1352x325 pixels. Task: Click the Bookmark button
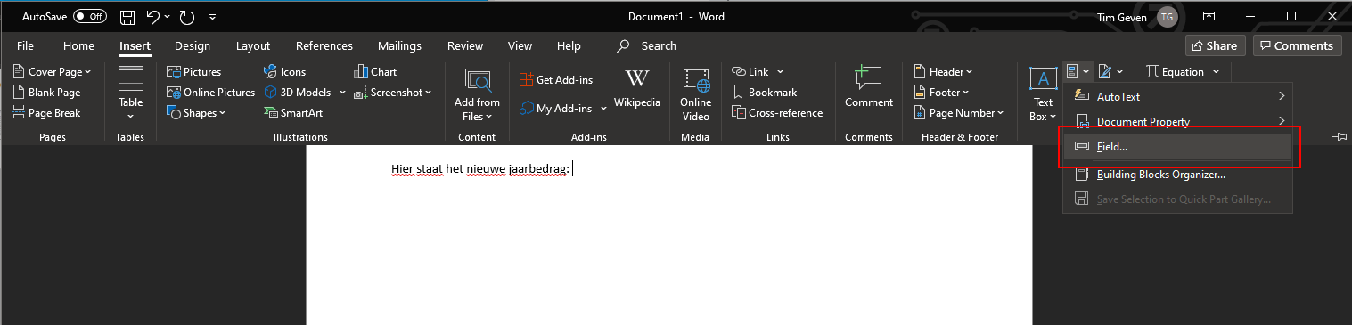click(764, 93)
